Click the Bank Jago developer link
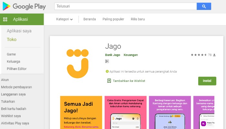Screen dimensions: 226x129 [113, 55]
